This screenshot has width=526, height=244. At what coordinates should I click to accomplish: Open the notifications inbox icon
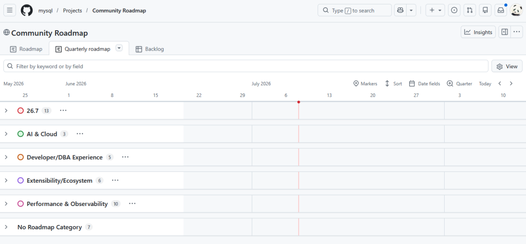[501, 10]
